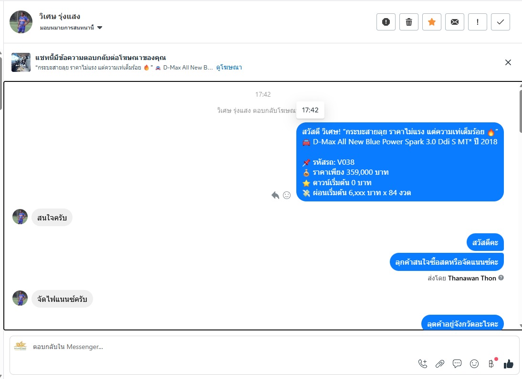Mark conversation unread with envelope icon
522x379 pixels.
455,22
